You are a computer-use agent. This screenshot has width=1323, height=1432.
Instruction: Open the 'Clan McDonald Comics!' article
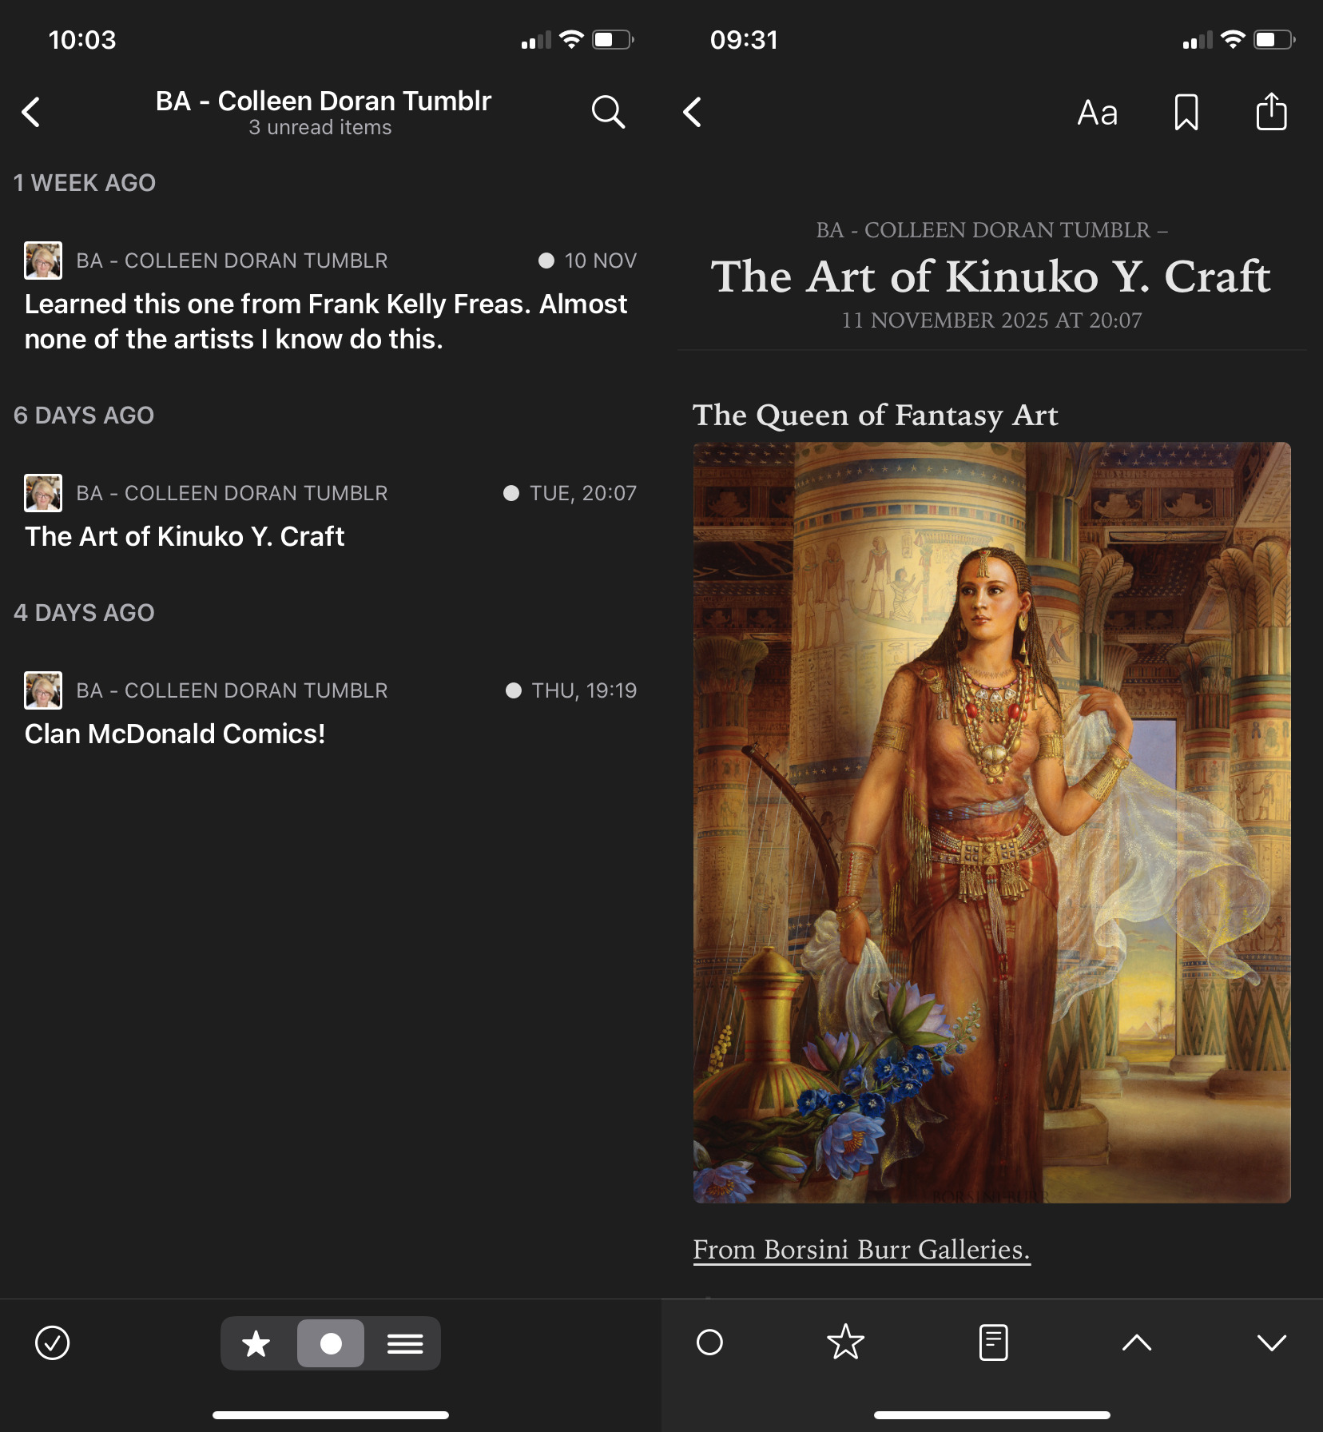coord(174,733)
